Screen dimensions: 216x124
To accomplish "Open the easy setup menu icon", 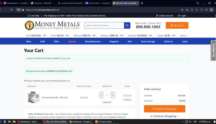I will [x=207, y=10].
